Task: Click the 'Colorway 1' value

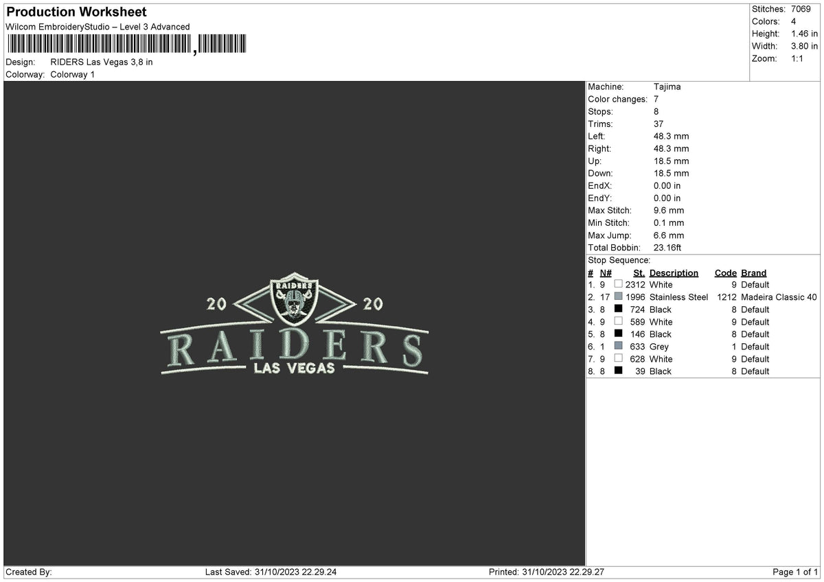Action: point(73,74)
